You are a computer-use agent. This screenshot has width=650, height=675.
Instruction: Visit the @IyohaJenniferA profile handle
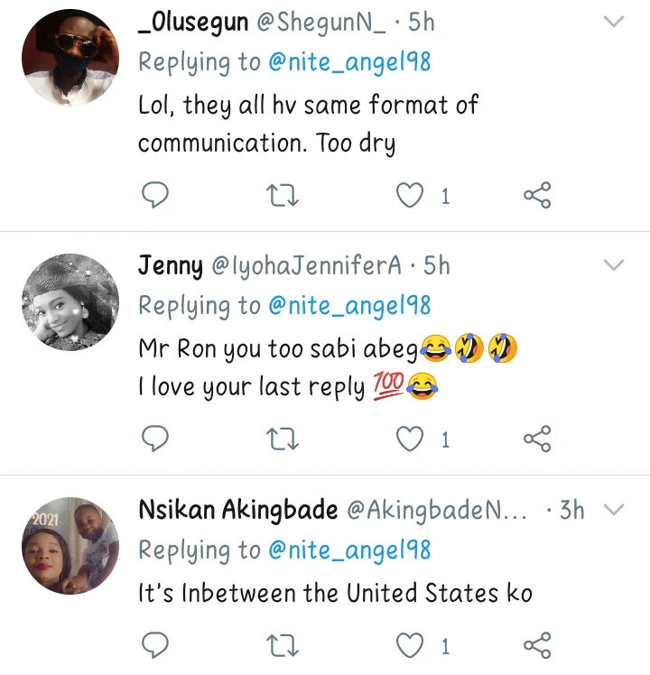tap(306, 265)
